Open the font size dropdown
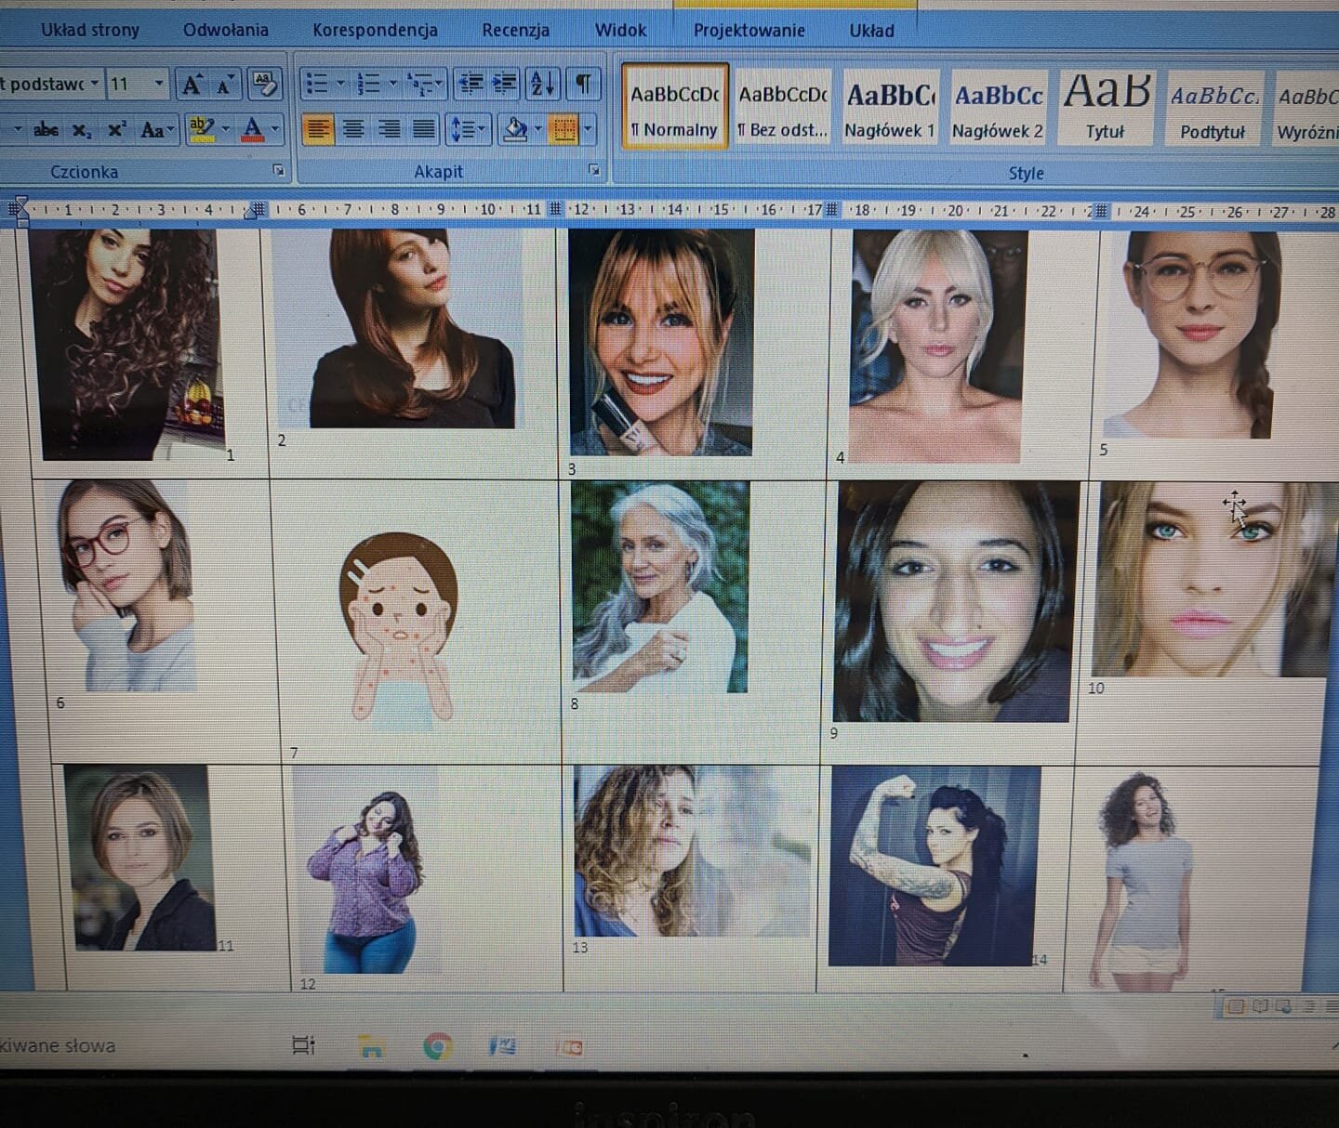This screenshot has height=1128, width=1339. [x=158, y=85]
